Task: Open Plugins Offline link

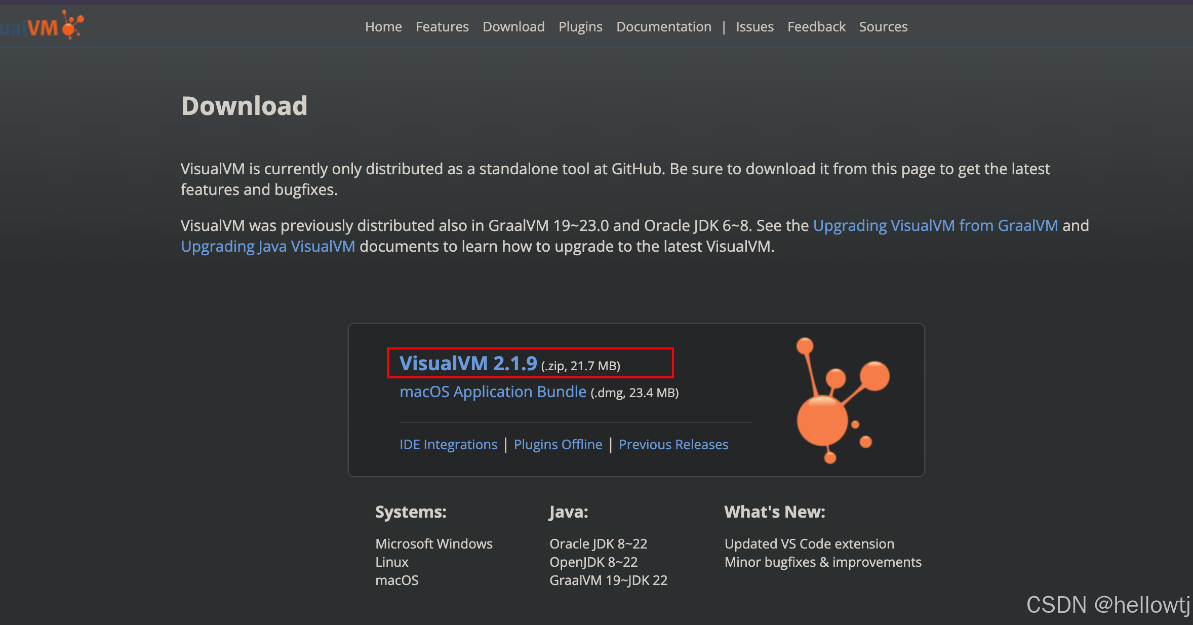Action: (x=558, y=444)
